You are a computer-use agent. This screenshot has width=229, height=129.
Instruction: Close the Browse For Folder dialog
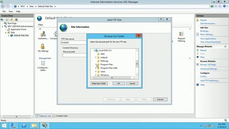pos(138,35)
